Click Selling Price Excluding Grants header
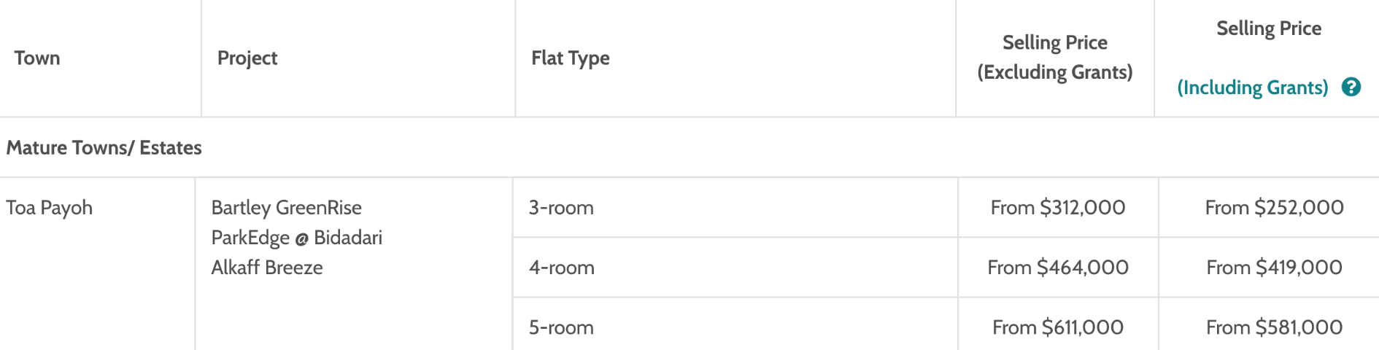This screenshot has width=1379, height=350. [x=1055, y=58]
